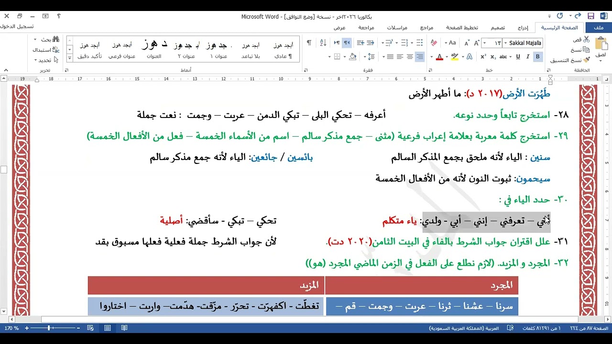
Task: Click the Copy (نسخ) icon
Action: (586, 50)
